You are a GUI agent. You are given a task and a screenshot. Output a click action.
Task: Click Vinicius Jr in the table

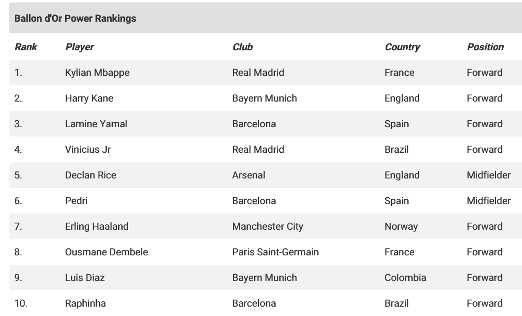88,149
